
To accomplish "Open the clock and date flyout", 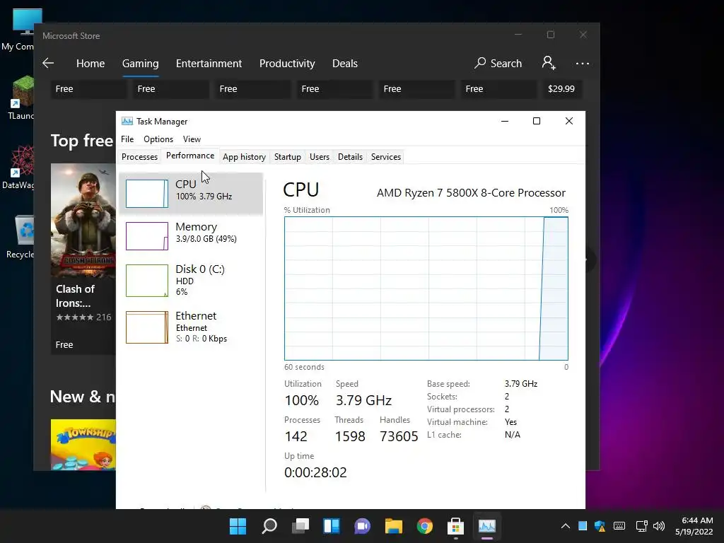I will (x=694, y=526).
